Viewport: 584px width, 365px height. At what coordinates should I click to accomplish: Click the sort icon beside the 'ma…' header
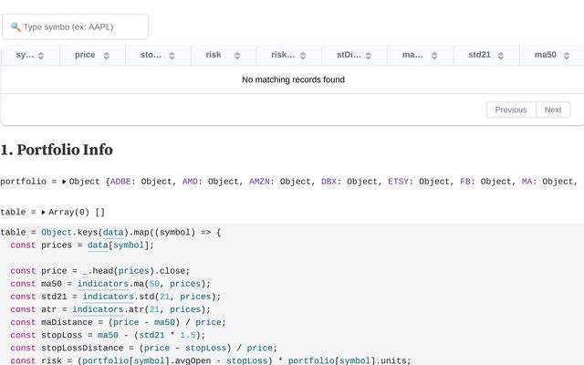(435, 56)
